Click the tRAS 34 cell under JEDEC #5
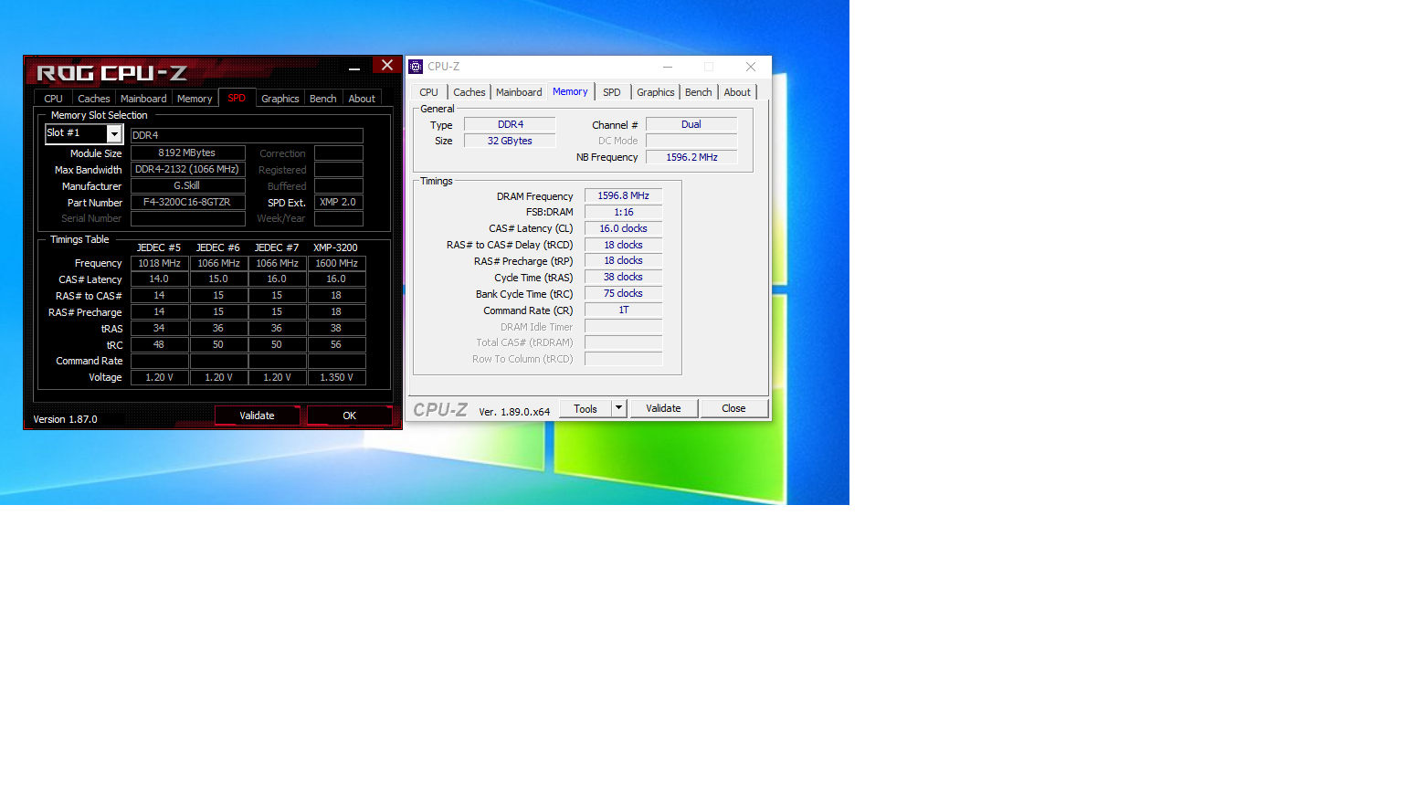1403x789 pixels. 159,328
